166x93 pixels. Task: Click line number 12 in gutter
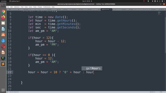10,38
